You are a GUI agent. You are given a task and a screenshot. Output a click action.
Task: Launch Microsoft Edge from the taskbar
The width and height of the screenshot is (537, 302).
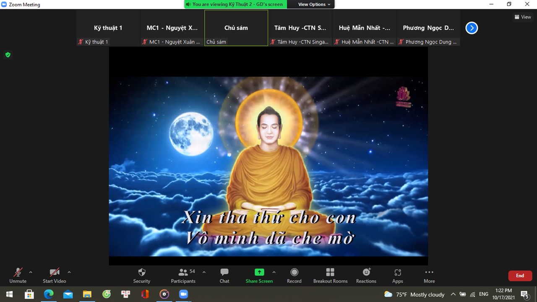(49, 294)
